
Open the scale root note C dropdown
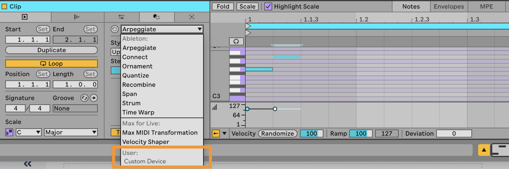28,132
